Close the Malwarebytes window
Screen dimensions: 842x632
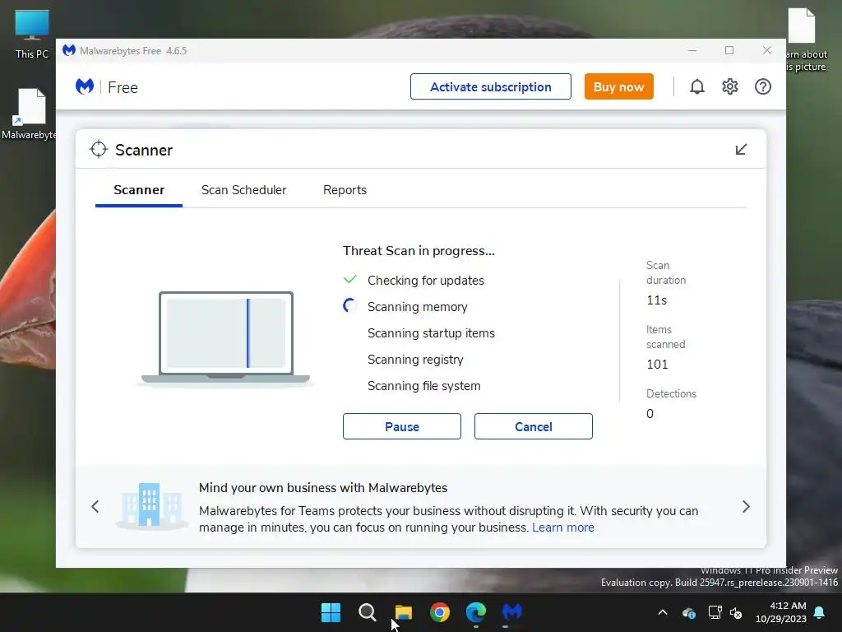pyautogui.click(x=767, y=50)
